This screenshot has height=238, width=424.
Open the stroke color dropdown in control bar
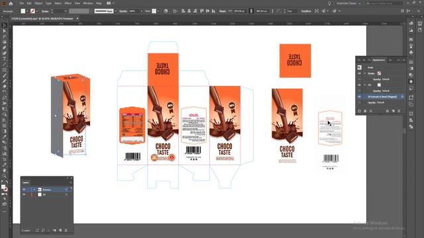point(37,11)
